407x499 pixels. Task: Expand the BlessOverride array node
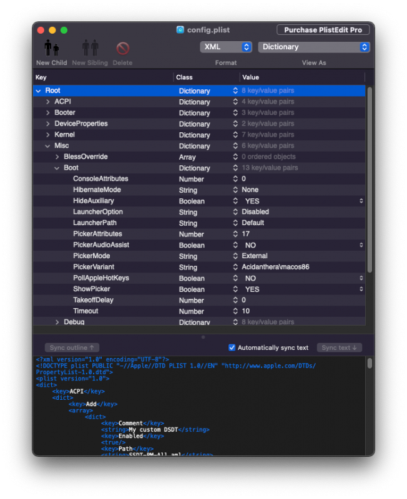(57, 157)
